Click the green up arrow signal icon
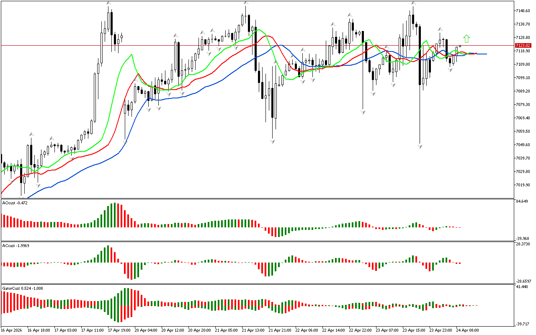Viewport: 536px width, 335px height. pyautogui.click(x=466, y=39)
